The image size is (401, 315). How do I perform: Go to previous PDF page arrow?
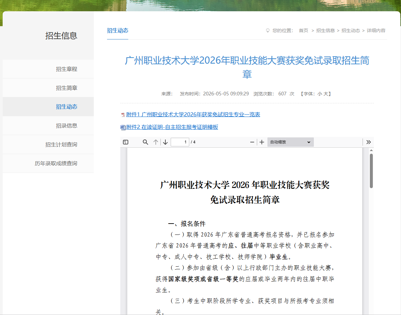(x=156, y=142)
